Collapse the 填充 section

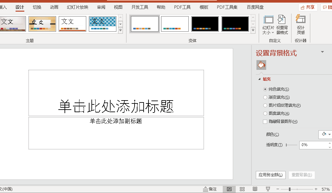(x=259, y=79)
